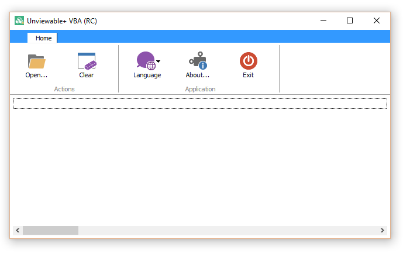This screenshot has height=257, width=410.
Task: Click the Language speech bubble globe icon
Action: pos(145,61)
